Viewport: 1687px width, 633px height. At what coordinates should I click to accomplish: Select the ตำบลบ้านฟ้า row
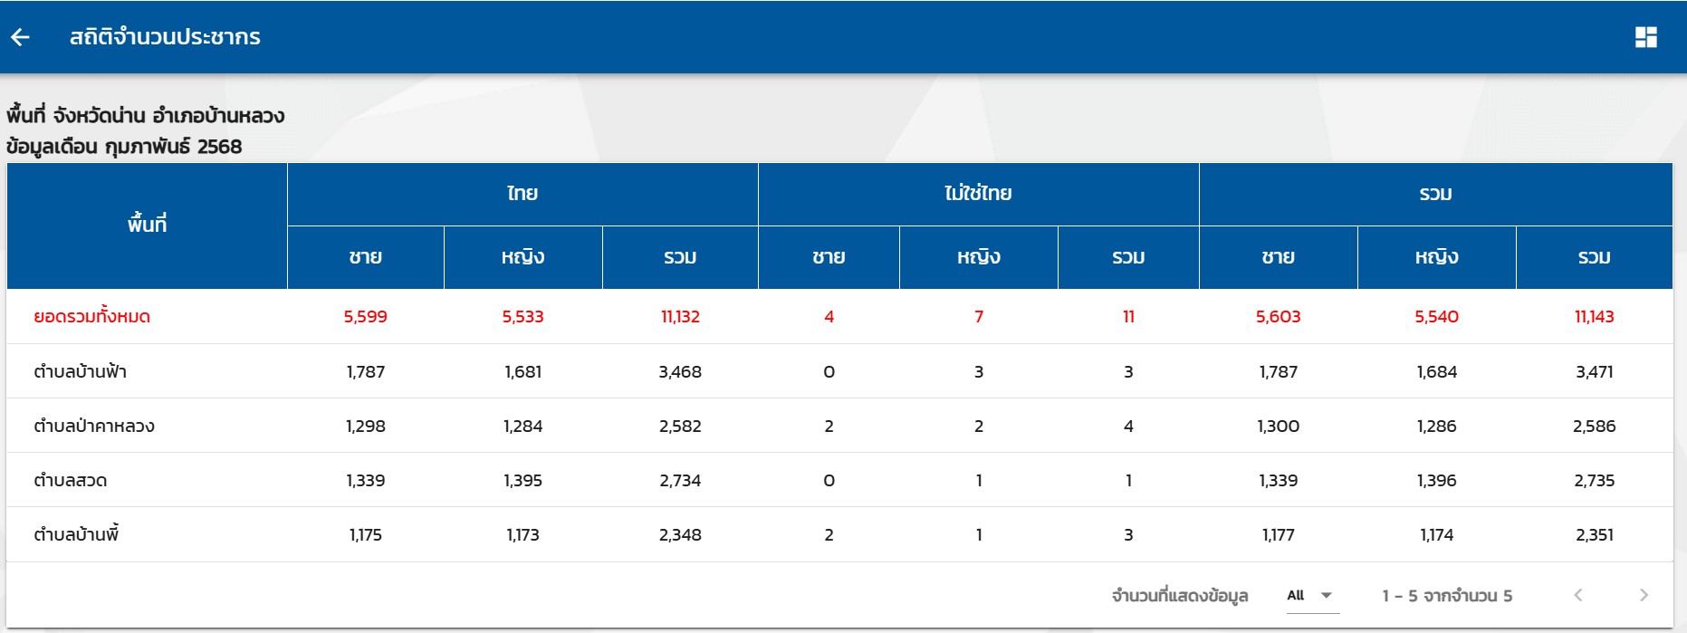80,371
